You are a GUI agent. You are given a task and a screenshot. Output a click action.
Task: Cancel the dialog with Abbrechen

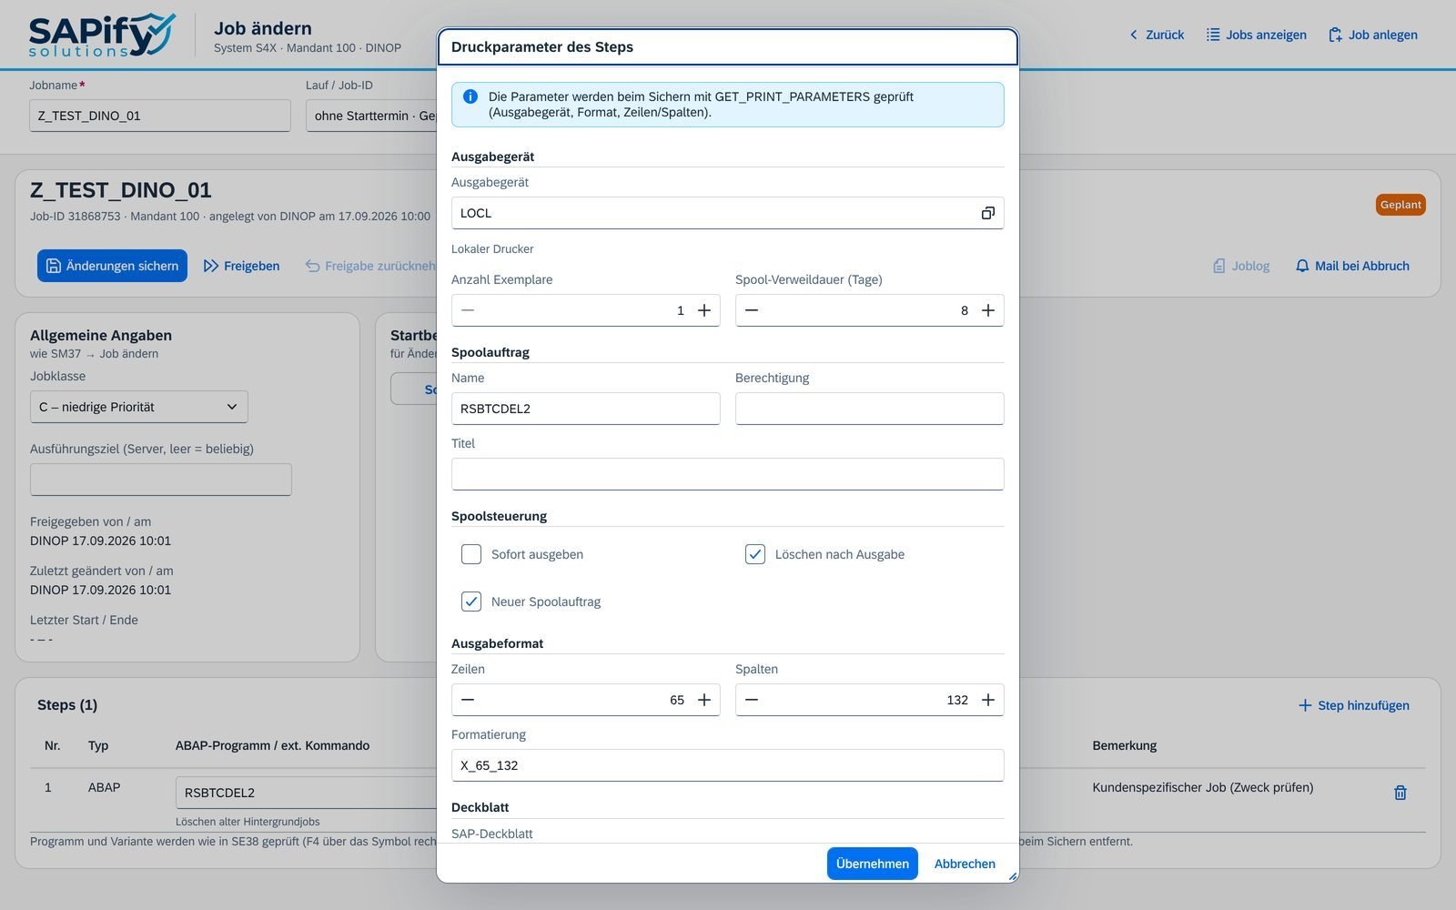click(x=965, y=864)
